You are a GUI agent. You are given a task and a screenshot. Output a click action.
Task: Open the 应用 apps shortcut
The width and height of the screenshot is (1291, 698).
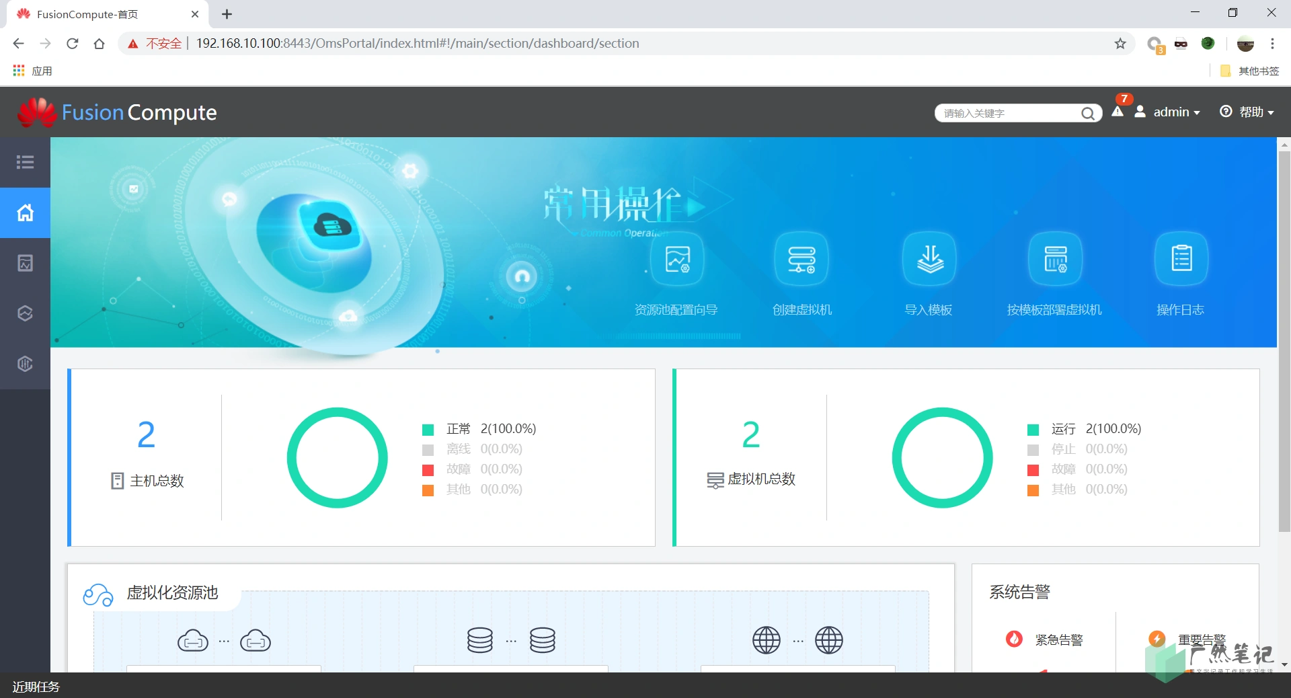click(x=32, y=71)
